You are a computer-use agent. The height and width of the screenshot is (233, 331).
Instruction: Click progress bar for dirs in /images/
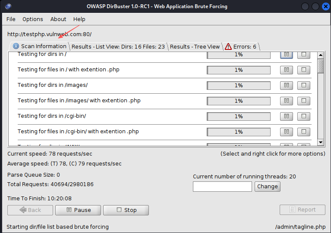click(239, 86)
